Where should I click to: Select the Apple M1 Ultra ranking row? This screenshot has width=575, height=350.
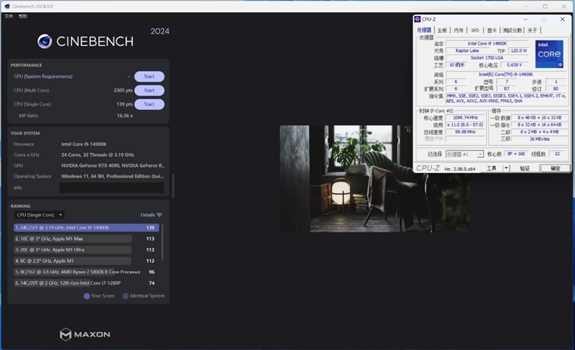point(86,250)
